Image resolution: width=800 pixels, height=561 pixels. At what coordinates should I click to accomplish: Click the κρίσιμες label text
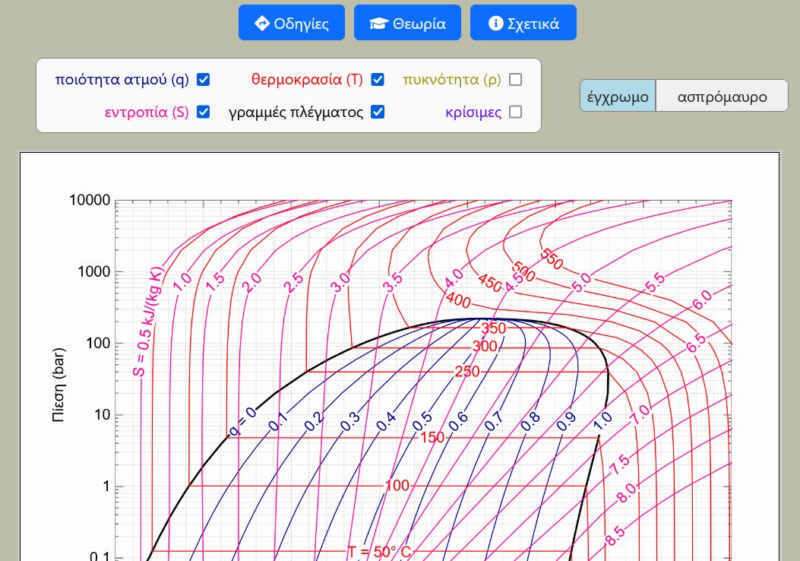(473, 113)
